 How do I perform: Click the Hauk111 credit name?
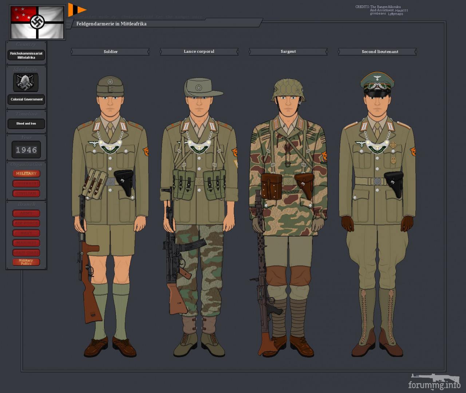point(402,11)
